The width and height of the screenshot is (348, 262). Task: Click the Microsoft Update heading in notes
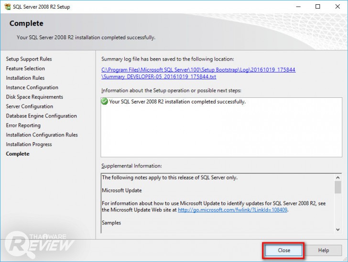pos(121,190)
